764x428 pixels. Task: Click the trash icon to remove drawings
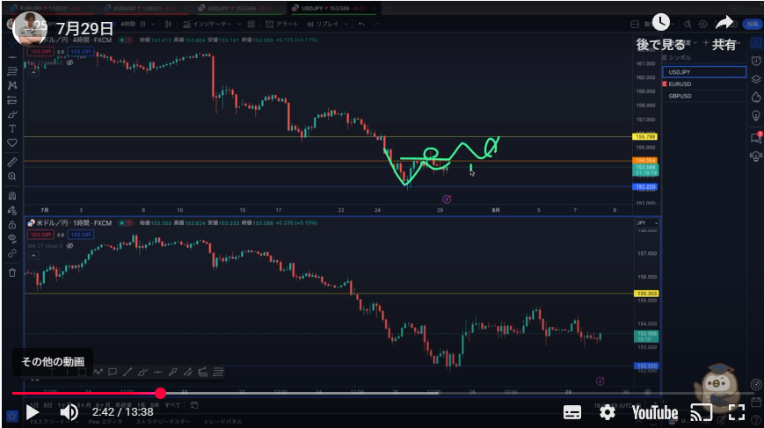point(12,272)
